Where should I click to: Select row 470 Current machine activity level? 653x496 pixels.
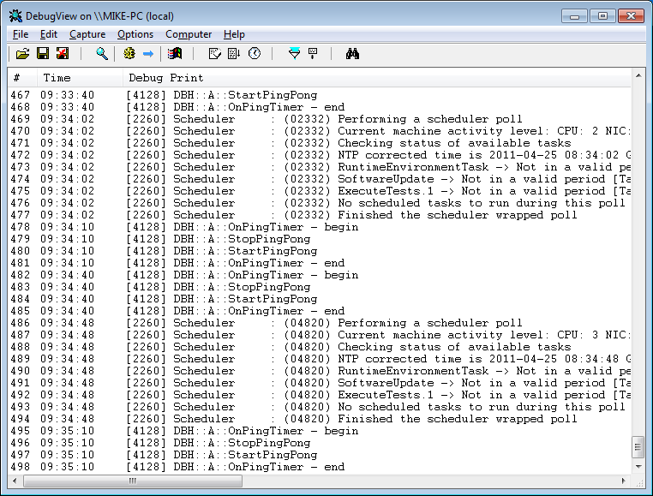pos(319,131)
